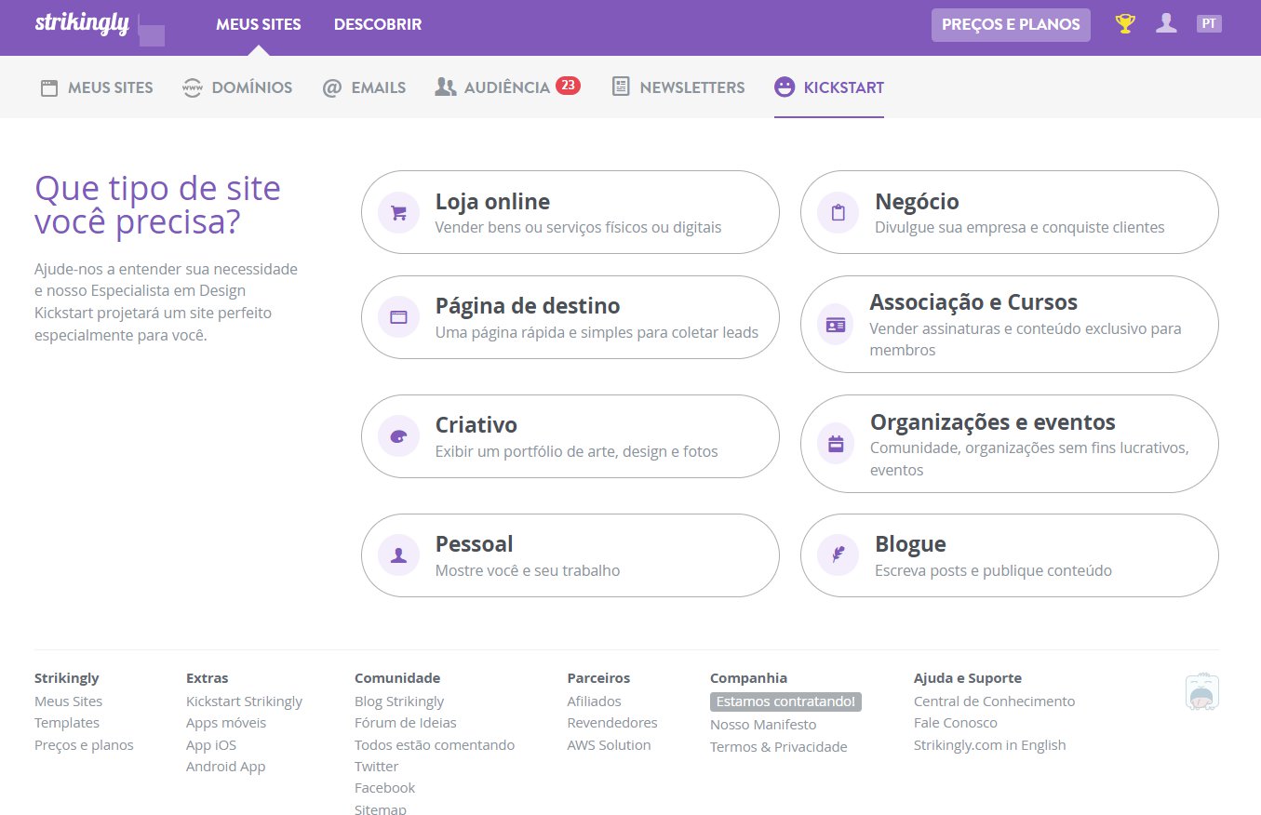Click the @ Emails icon
This screenshot has height=815, width=1261.
332,87
